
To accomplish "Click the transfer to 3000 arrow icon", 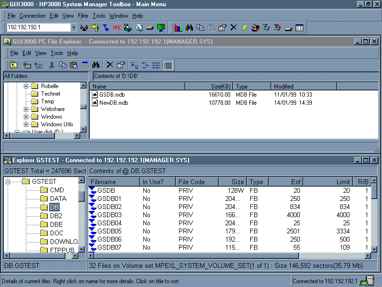I will [x=85, y=65].
